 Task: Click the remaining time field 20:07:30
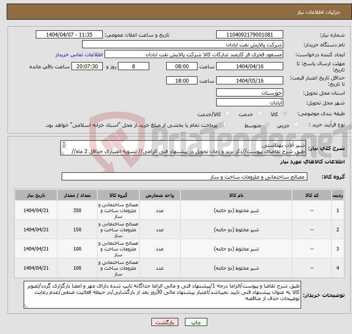(87, 67)
